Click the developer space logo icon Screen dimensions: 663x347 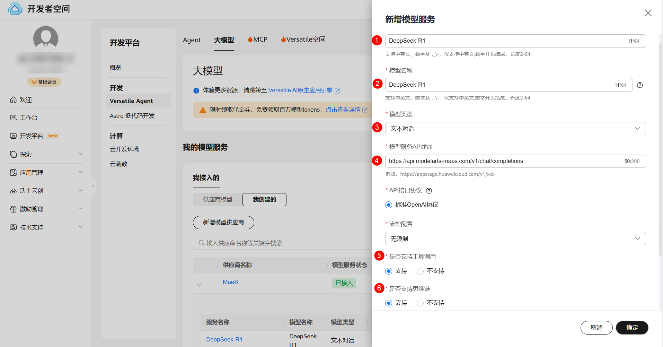[15, 9]
